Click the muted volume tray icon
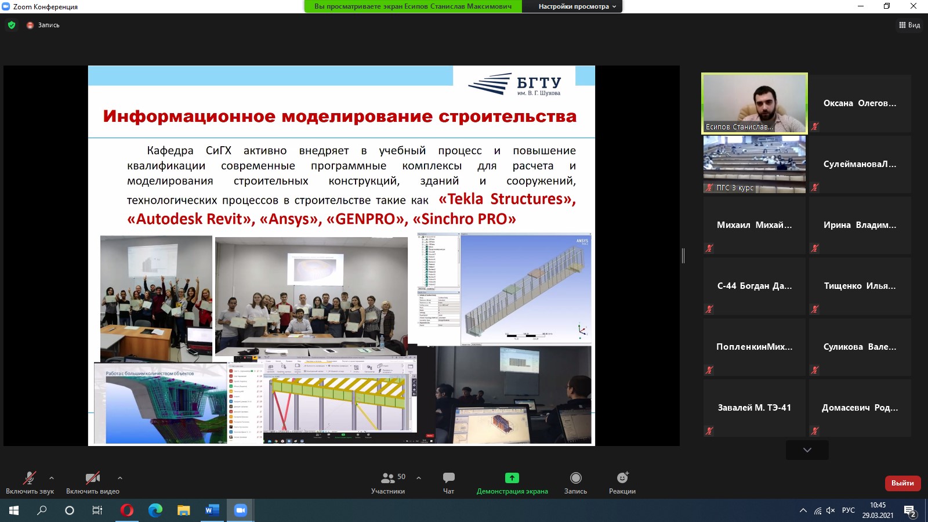The width and height of the screenshot is (928, 522). (x=831, y=510)
